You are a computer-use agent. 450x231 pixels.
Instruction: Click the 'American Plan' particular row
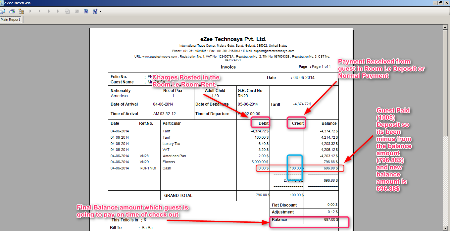[174, 156]
